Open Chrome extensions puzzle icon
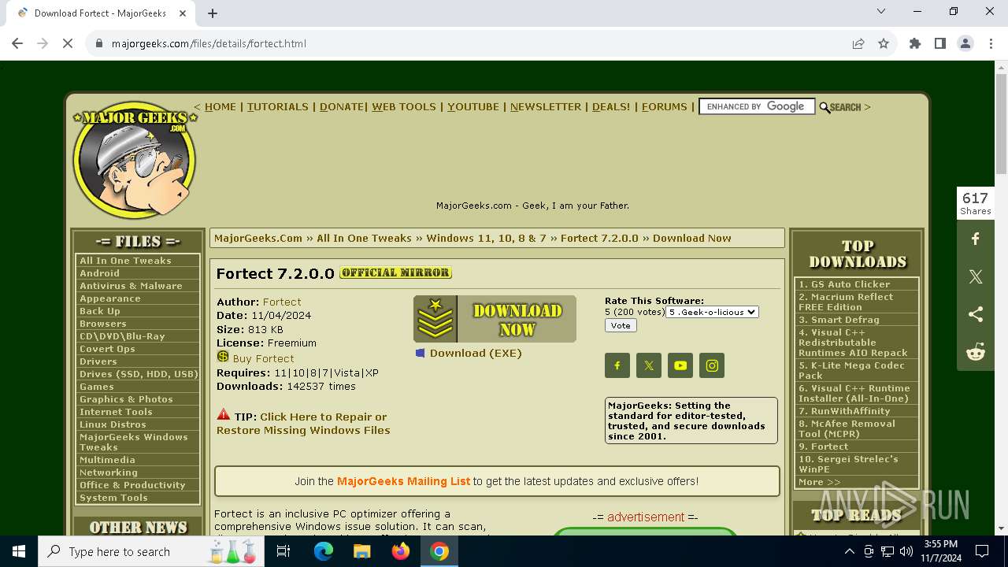 915,43
